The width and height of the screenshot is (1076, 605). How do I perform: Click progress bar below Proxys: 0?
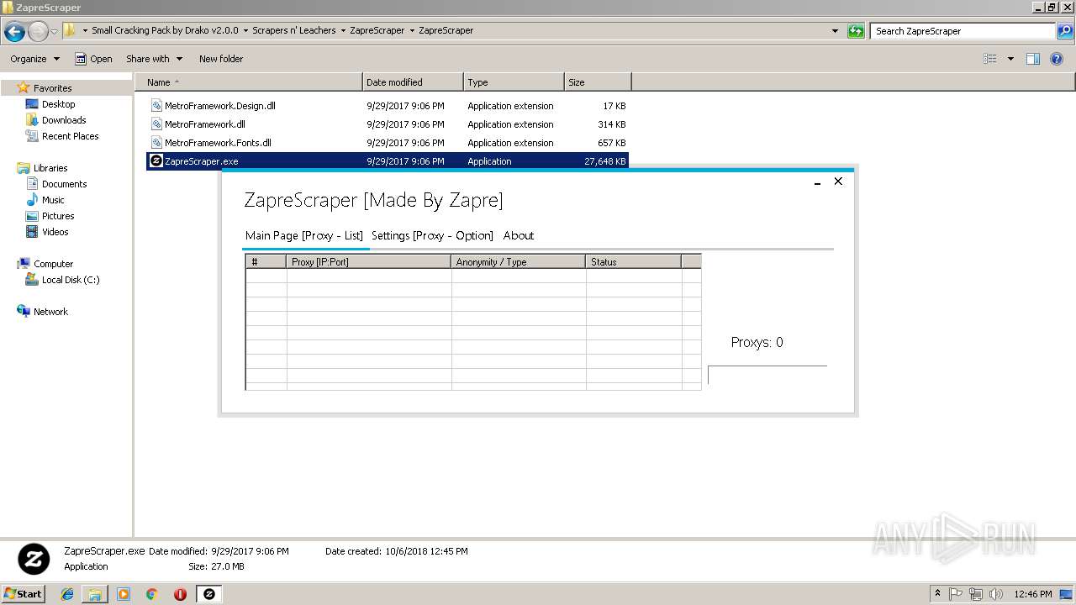click(x=767, y=375)
